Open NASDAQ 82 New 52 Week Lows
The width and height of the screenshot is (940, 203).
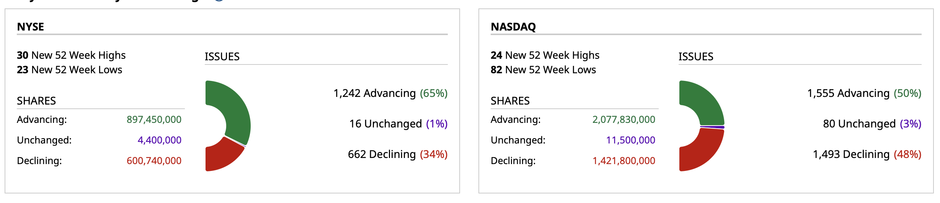(x=543, y=70)
